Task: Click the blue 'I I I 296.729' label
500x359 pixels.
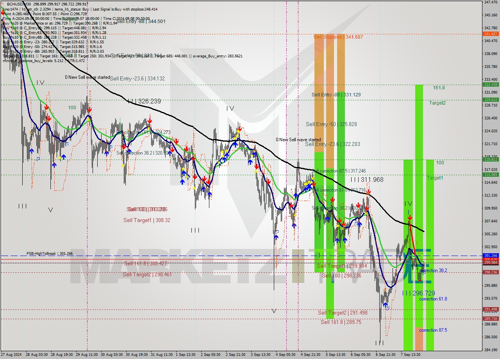Action: (x=418, y=293)
